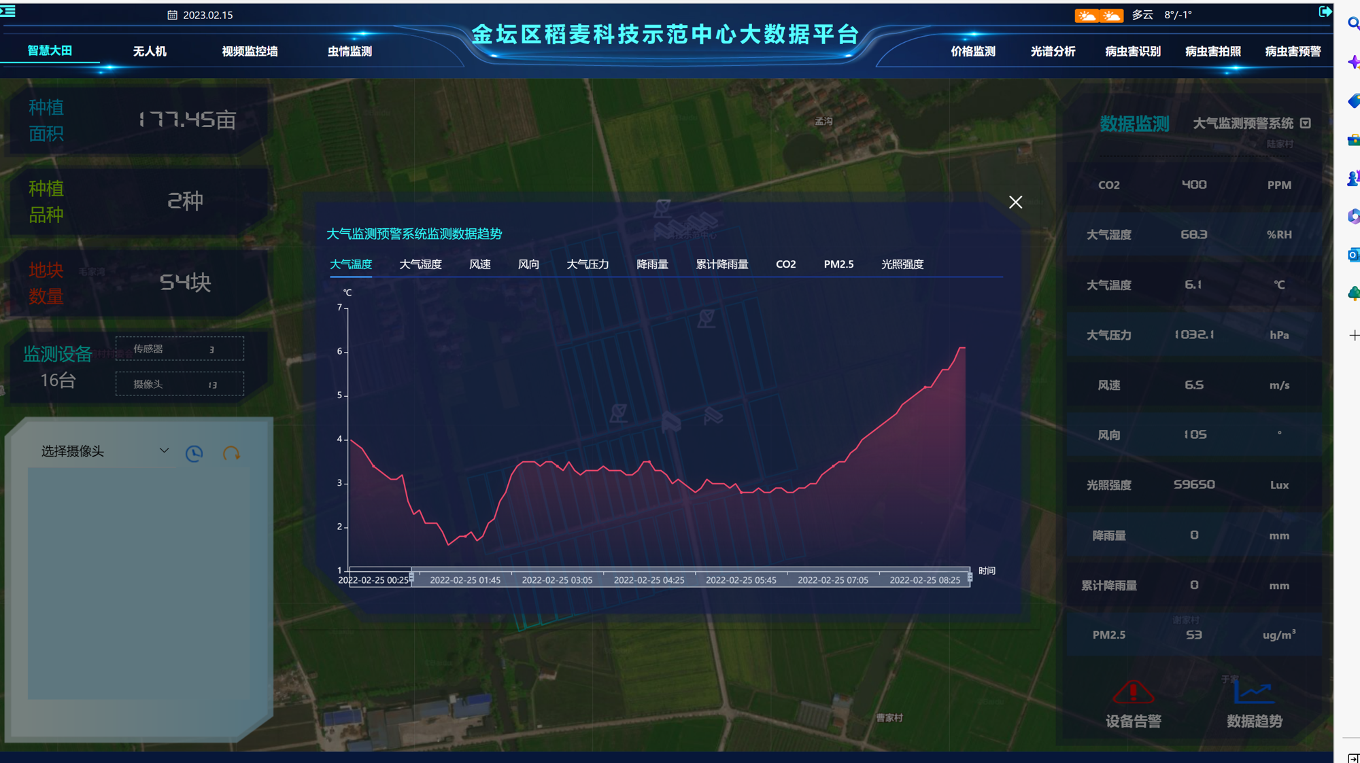1360x763 pixels.
Task: Click the PM2.5 53 reading row
Action: coord(1194,635)
